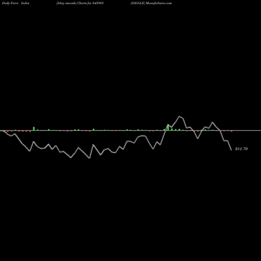
Task: Click the 351.70 value label
Action: tap(241, 149)
